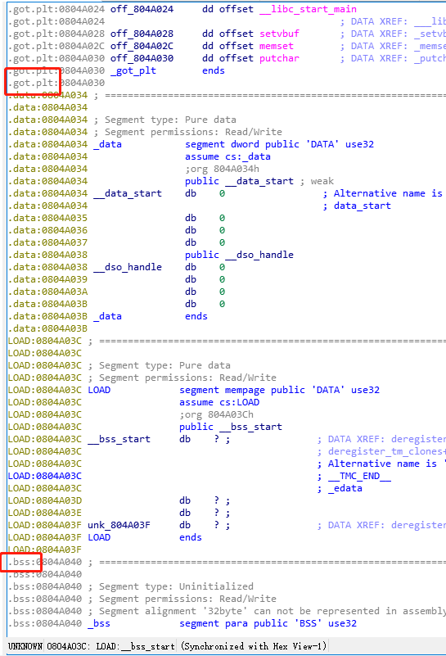The image size is (446, 656).
Task: Click the '; deregister_tm_clones+' xref comment
Action: point(381,451)
